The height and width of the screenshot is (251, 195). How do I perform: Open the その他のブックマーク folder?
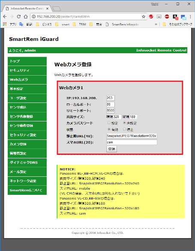pos(177,24)
